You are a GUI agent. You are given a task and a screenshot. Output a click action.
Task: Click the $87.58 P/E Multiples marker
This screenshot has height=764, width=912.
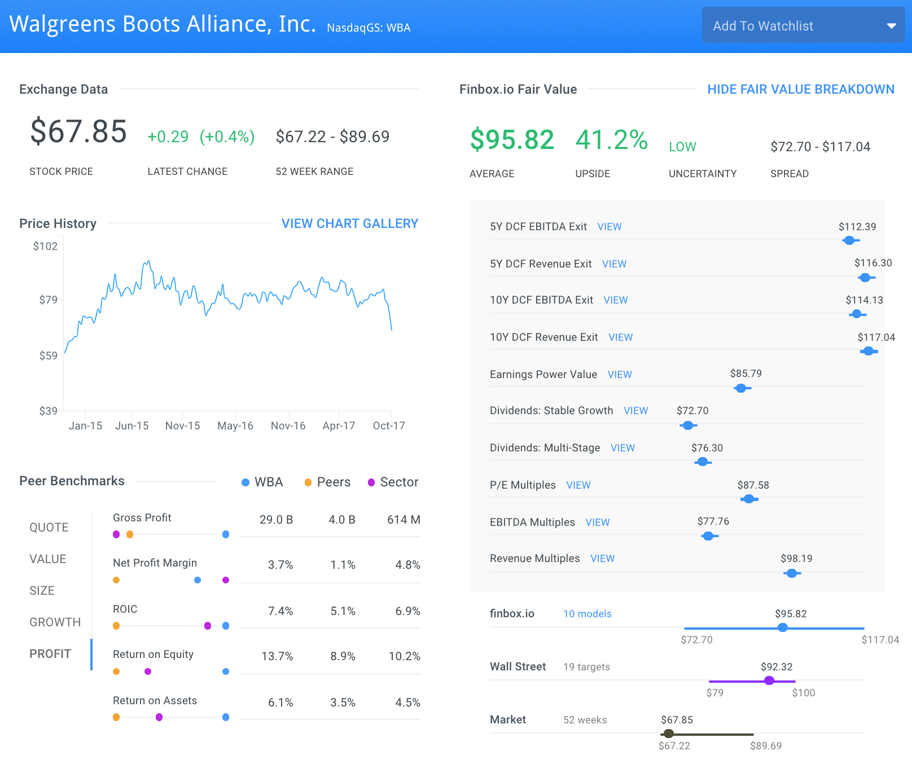tap(749, 499)
